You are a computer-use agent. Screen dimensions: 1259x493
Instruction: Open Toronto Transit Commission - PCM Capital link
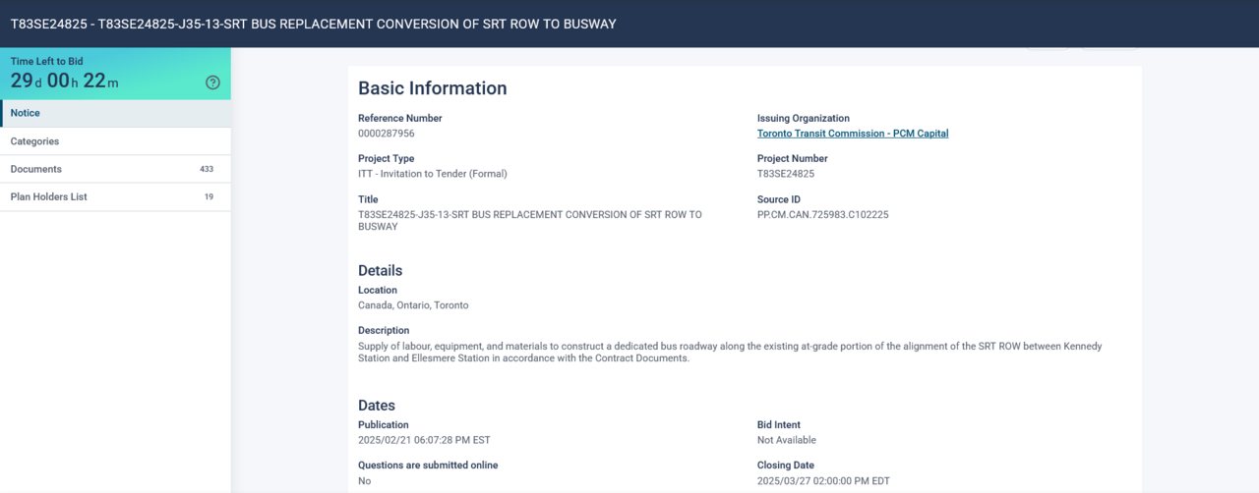click(x=852, y=134)
